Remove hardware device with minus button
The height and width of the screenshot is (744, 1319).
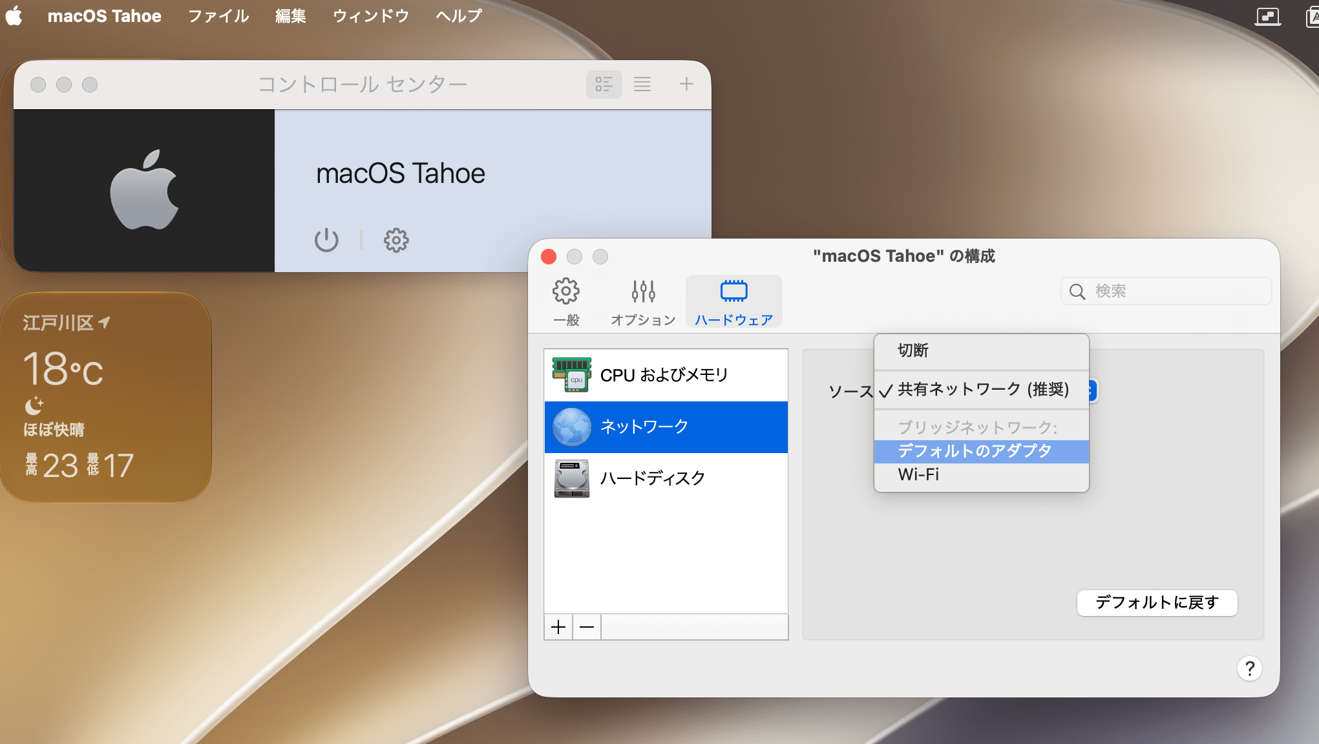(x=587, y=627)
